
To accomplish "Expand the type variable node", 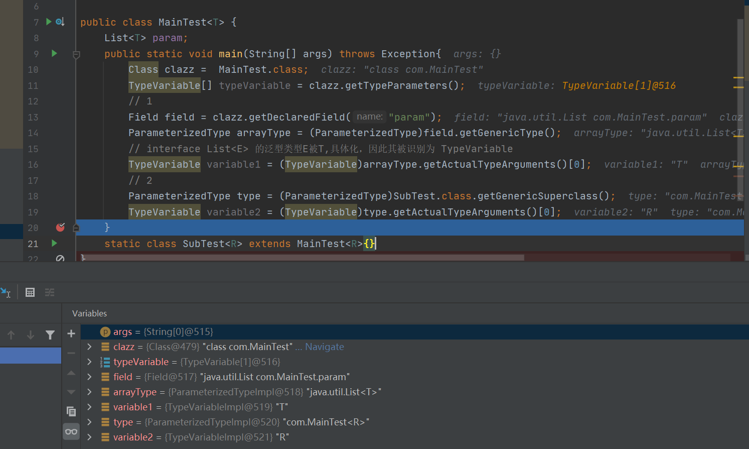I will [x=89, y=422].
